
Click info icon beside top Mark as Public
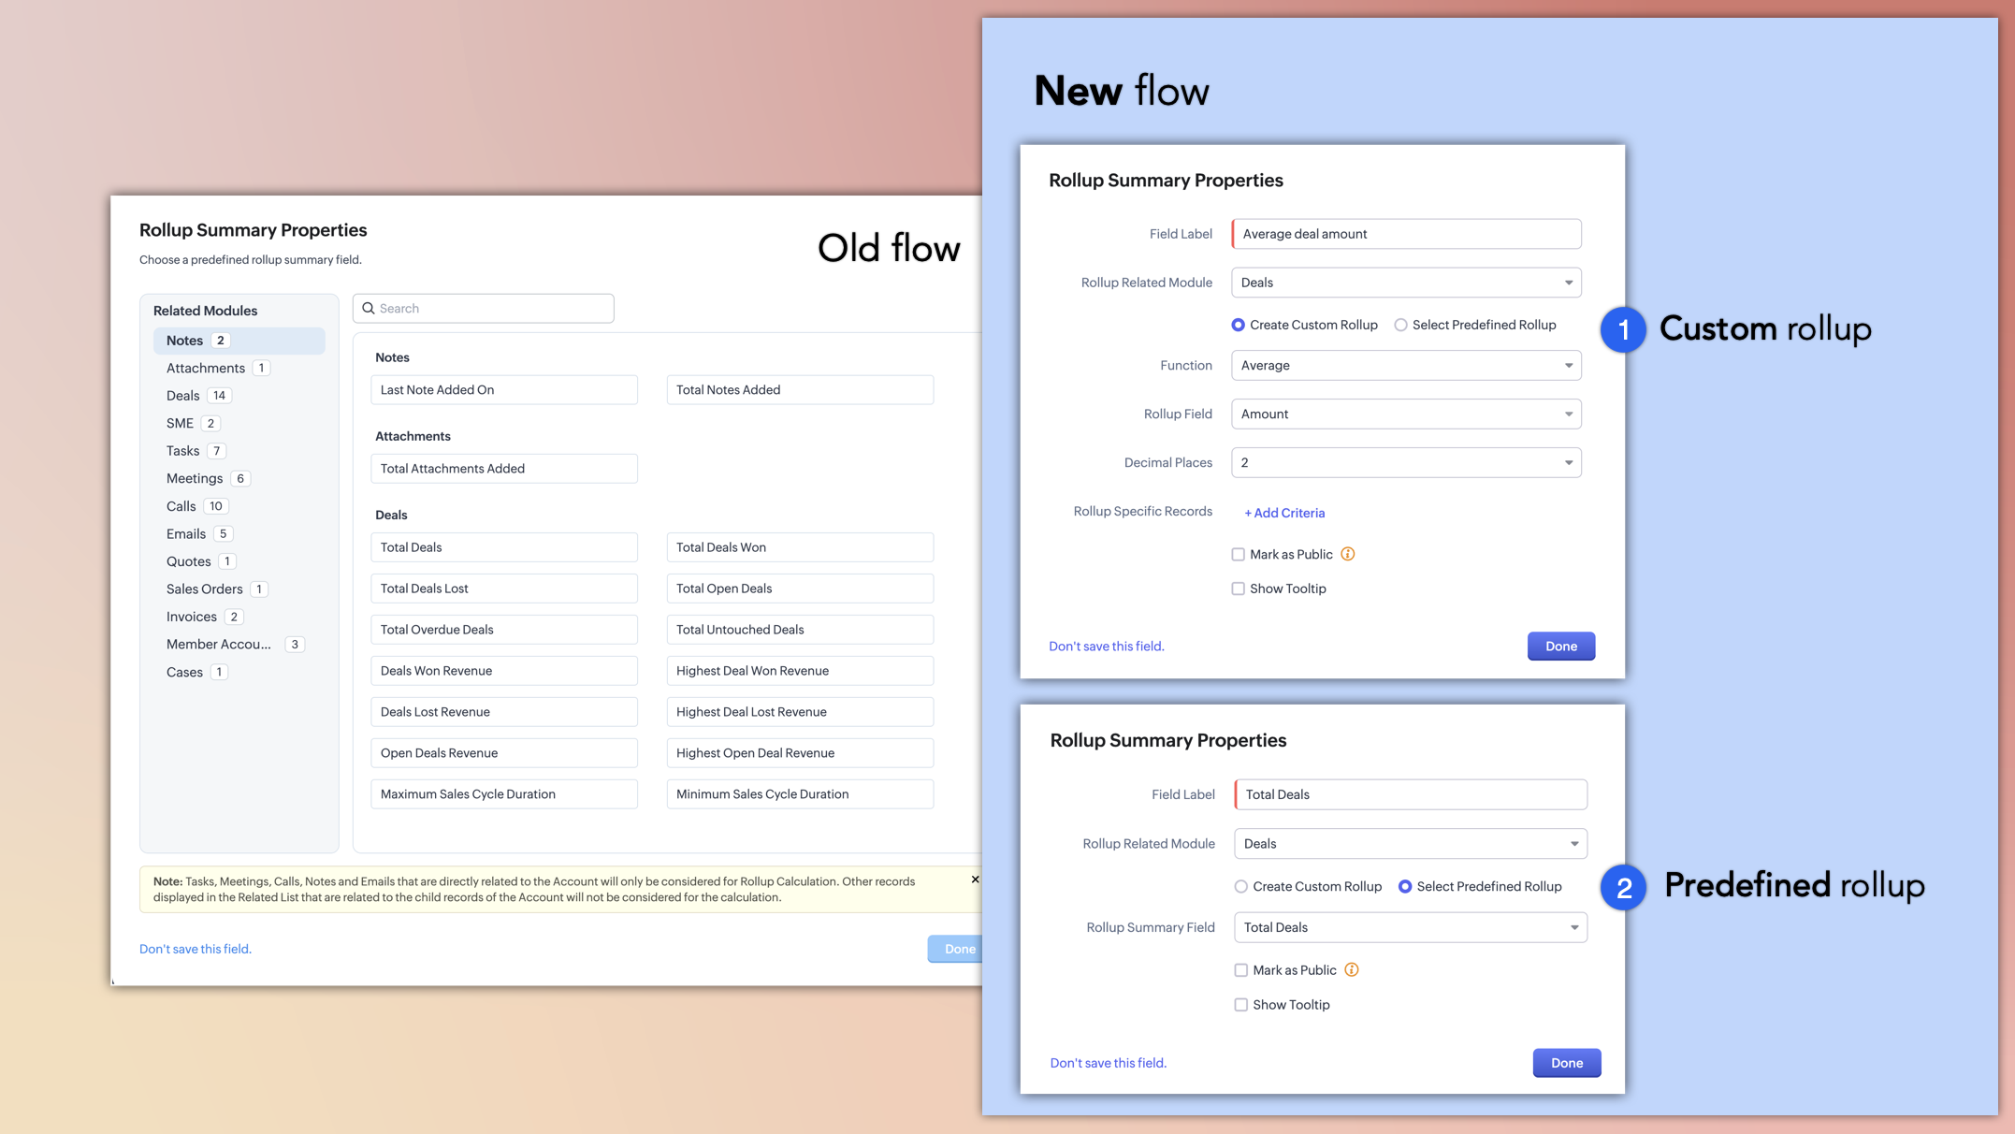(x=1348, y=554)
